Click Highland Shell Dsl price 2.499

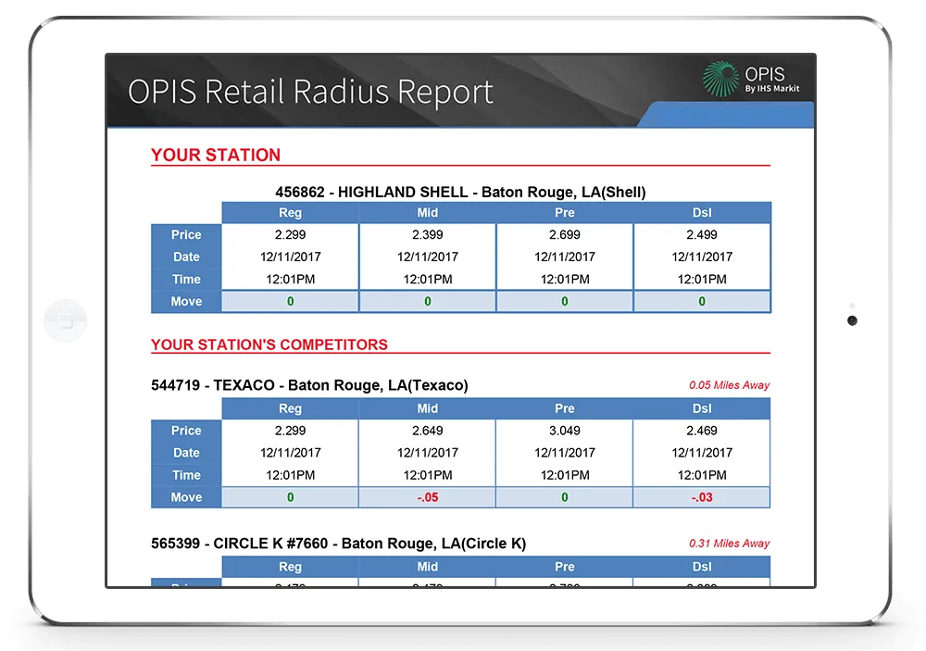tap(702, 234)
